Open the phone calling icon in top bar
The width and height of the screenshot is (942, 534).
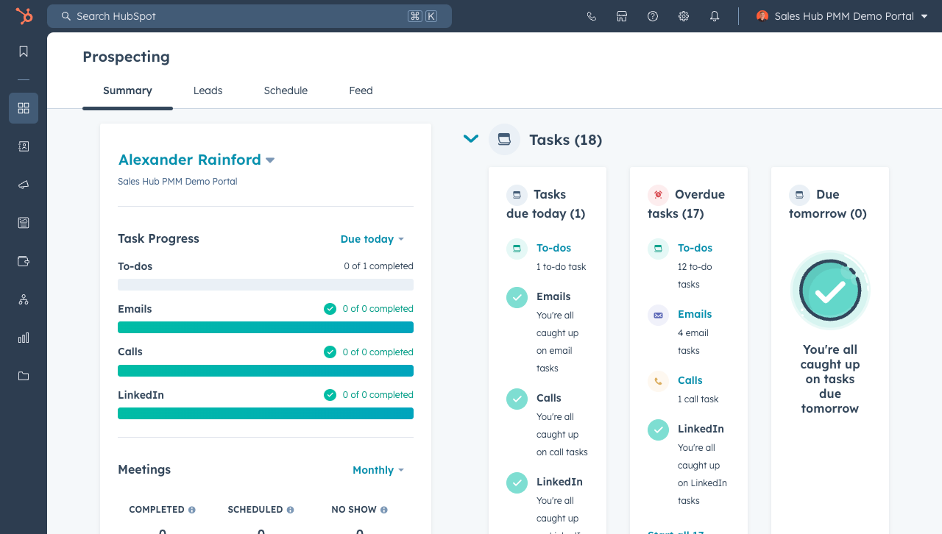pos(591,16)
